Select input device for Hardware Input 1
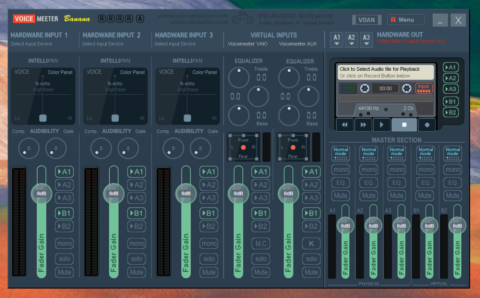480x298 pixels. point(31,44)
